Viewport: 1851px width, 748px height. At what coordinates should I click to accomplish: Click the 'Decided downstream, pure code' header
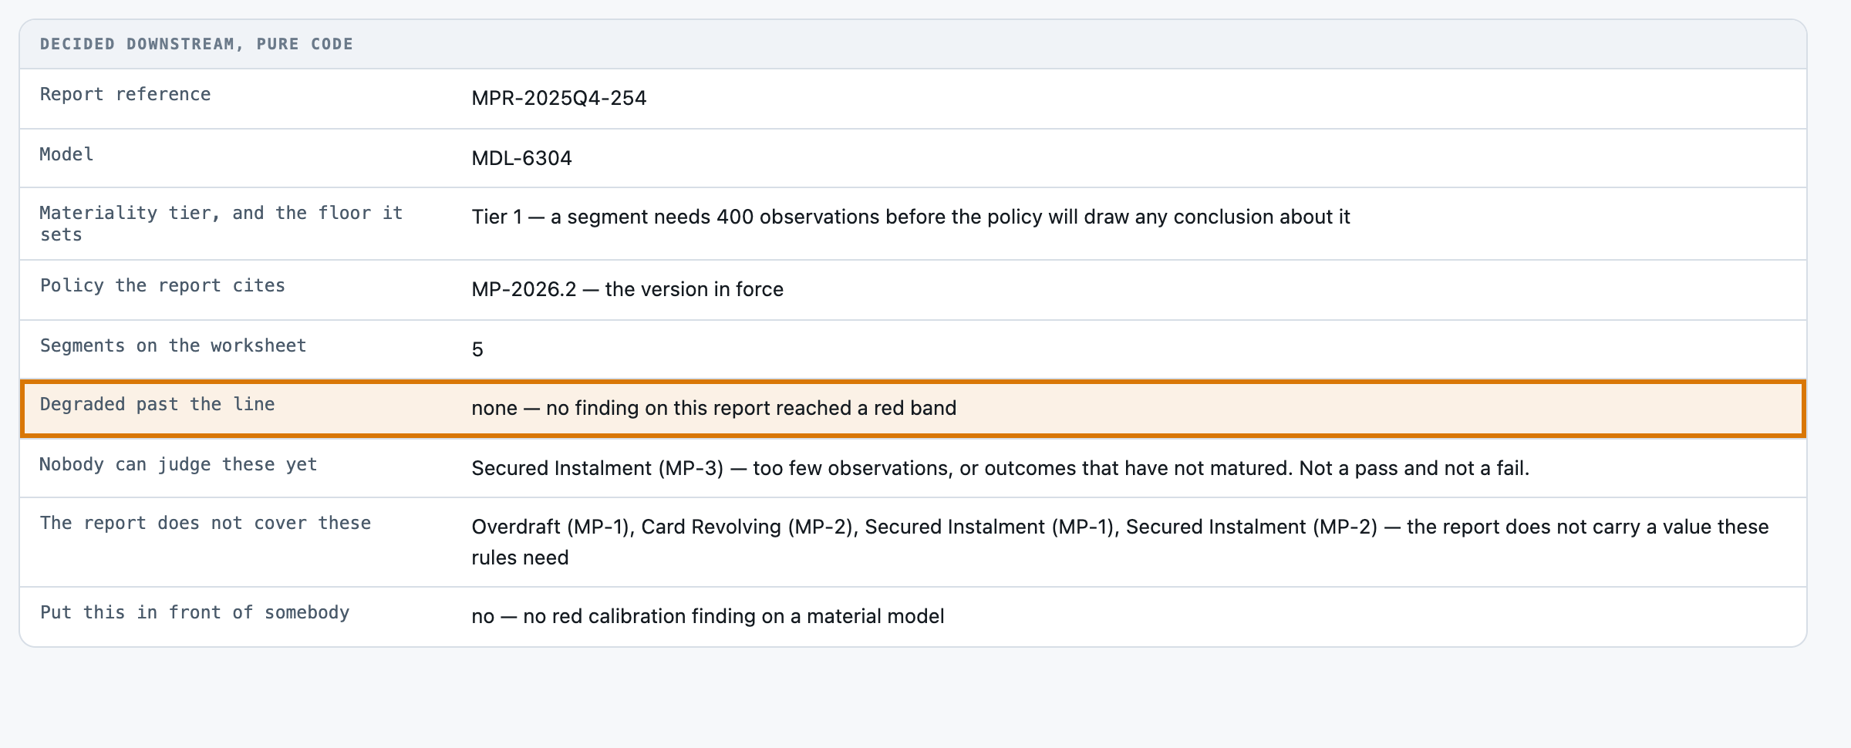(197, 44)
